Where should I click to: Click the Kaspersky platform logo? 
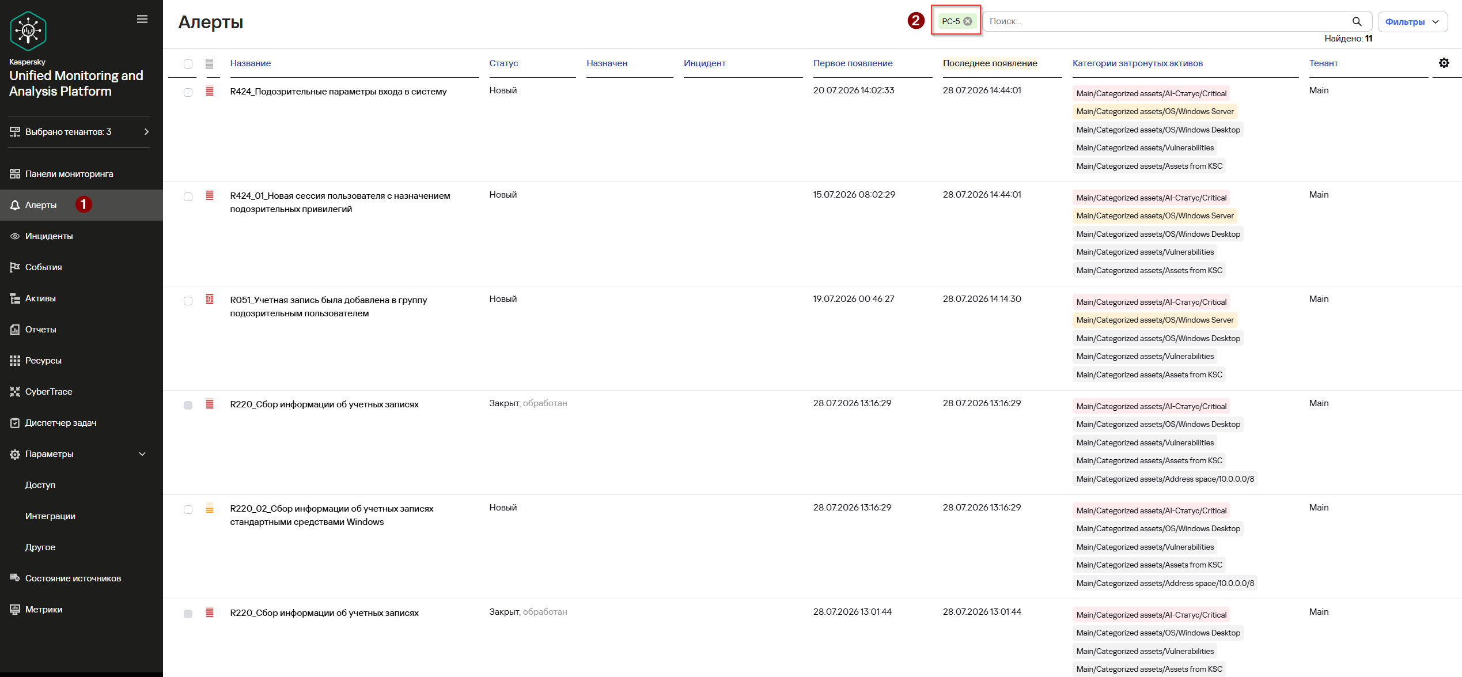28,31
